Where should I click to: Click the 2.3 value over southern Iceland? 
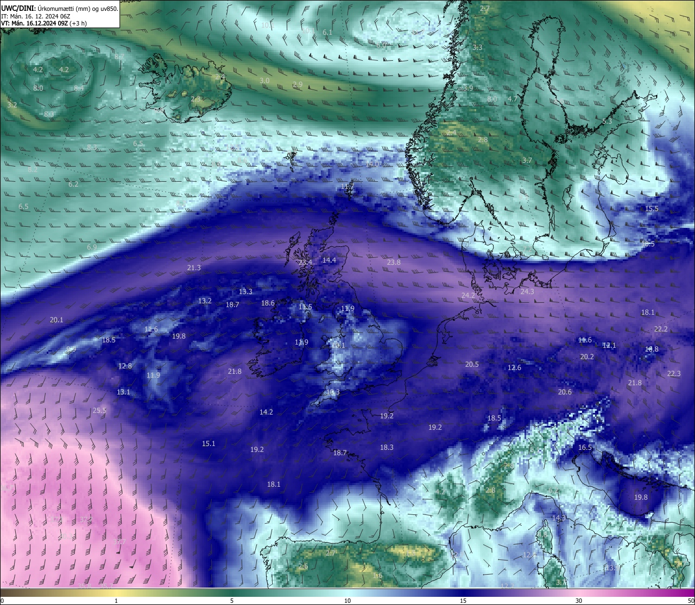195,99
